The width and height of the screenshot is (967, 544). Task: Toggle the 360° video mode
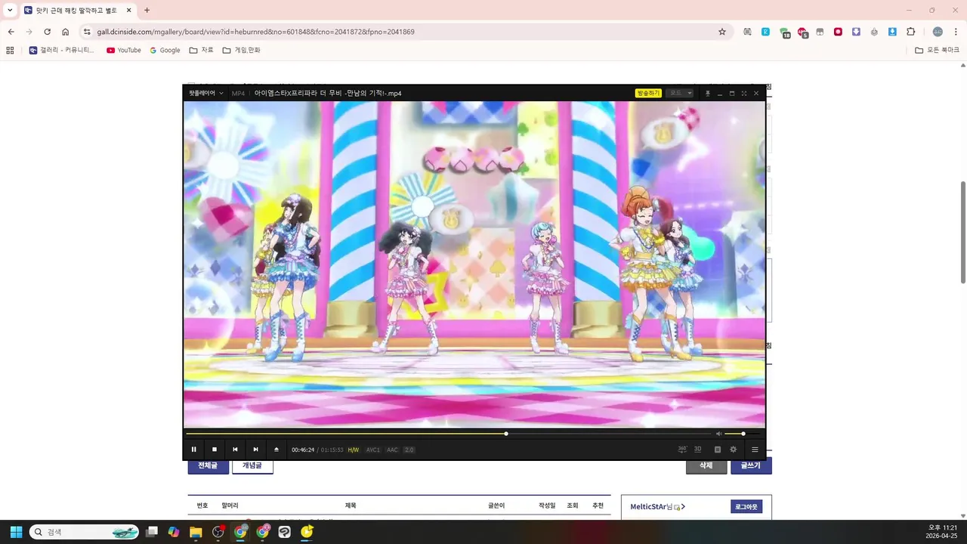(x=682, y=449)
